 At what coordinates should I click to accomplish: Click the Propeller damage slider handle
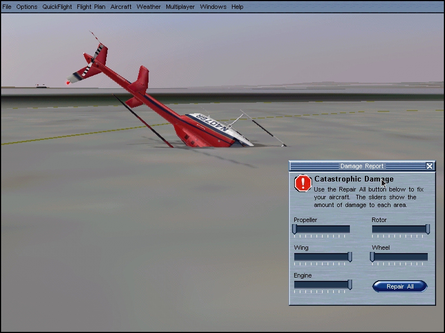pyautogui.click(x=295, y=229)
